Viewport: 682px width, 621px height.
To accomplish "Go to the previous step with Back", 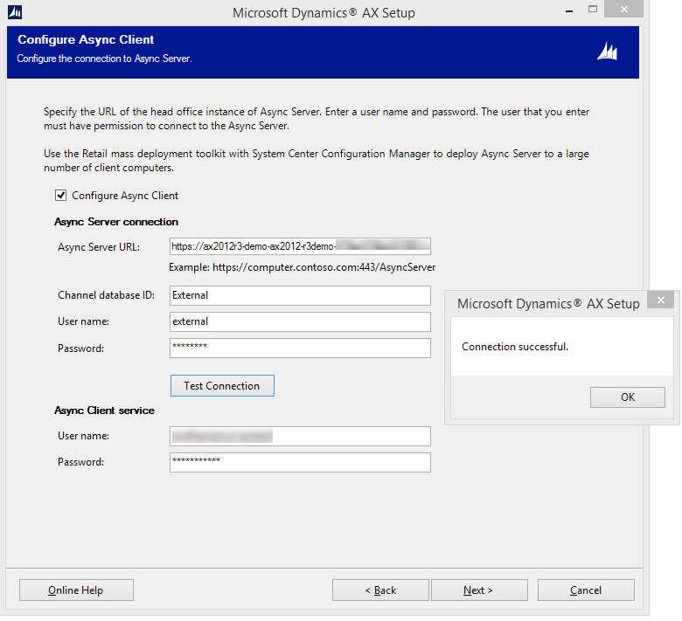I will (380, 590).
